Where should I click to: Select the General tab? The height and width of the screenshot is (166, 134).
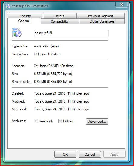tap(24, 21)
